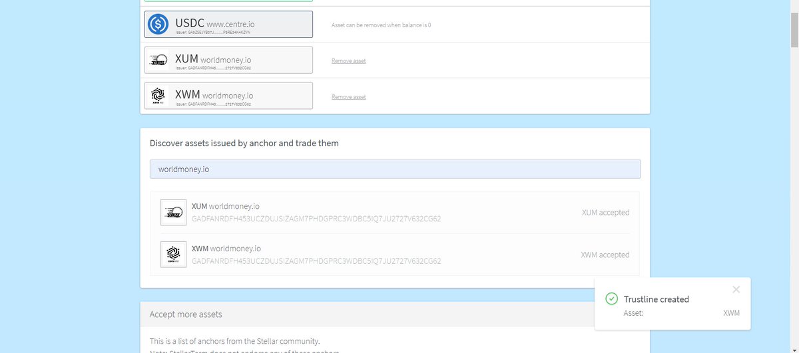The height and width of the screenshot is (353, 799).
Task: Open the XWM worldmoney.io asset card
Action: coord(228,96)
